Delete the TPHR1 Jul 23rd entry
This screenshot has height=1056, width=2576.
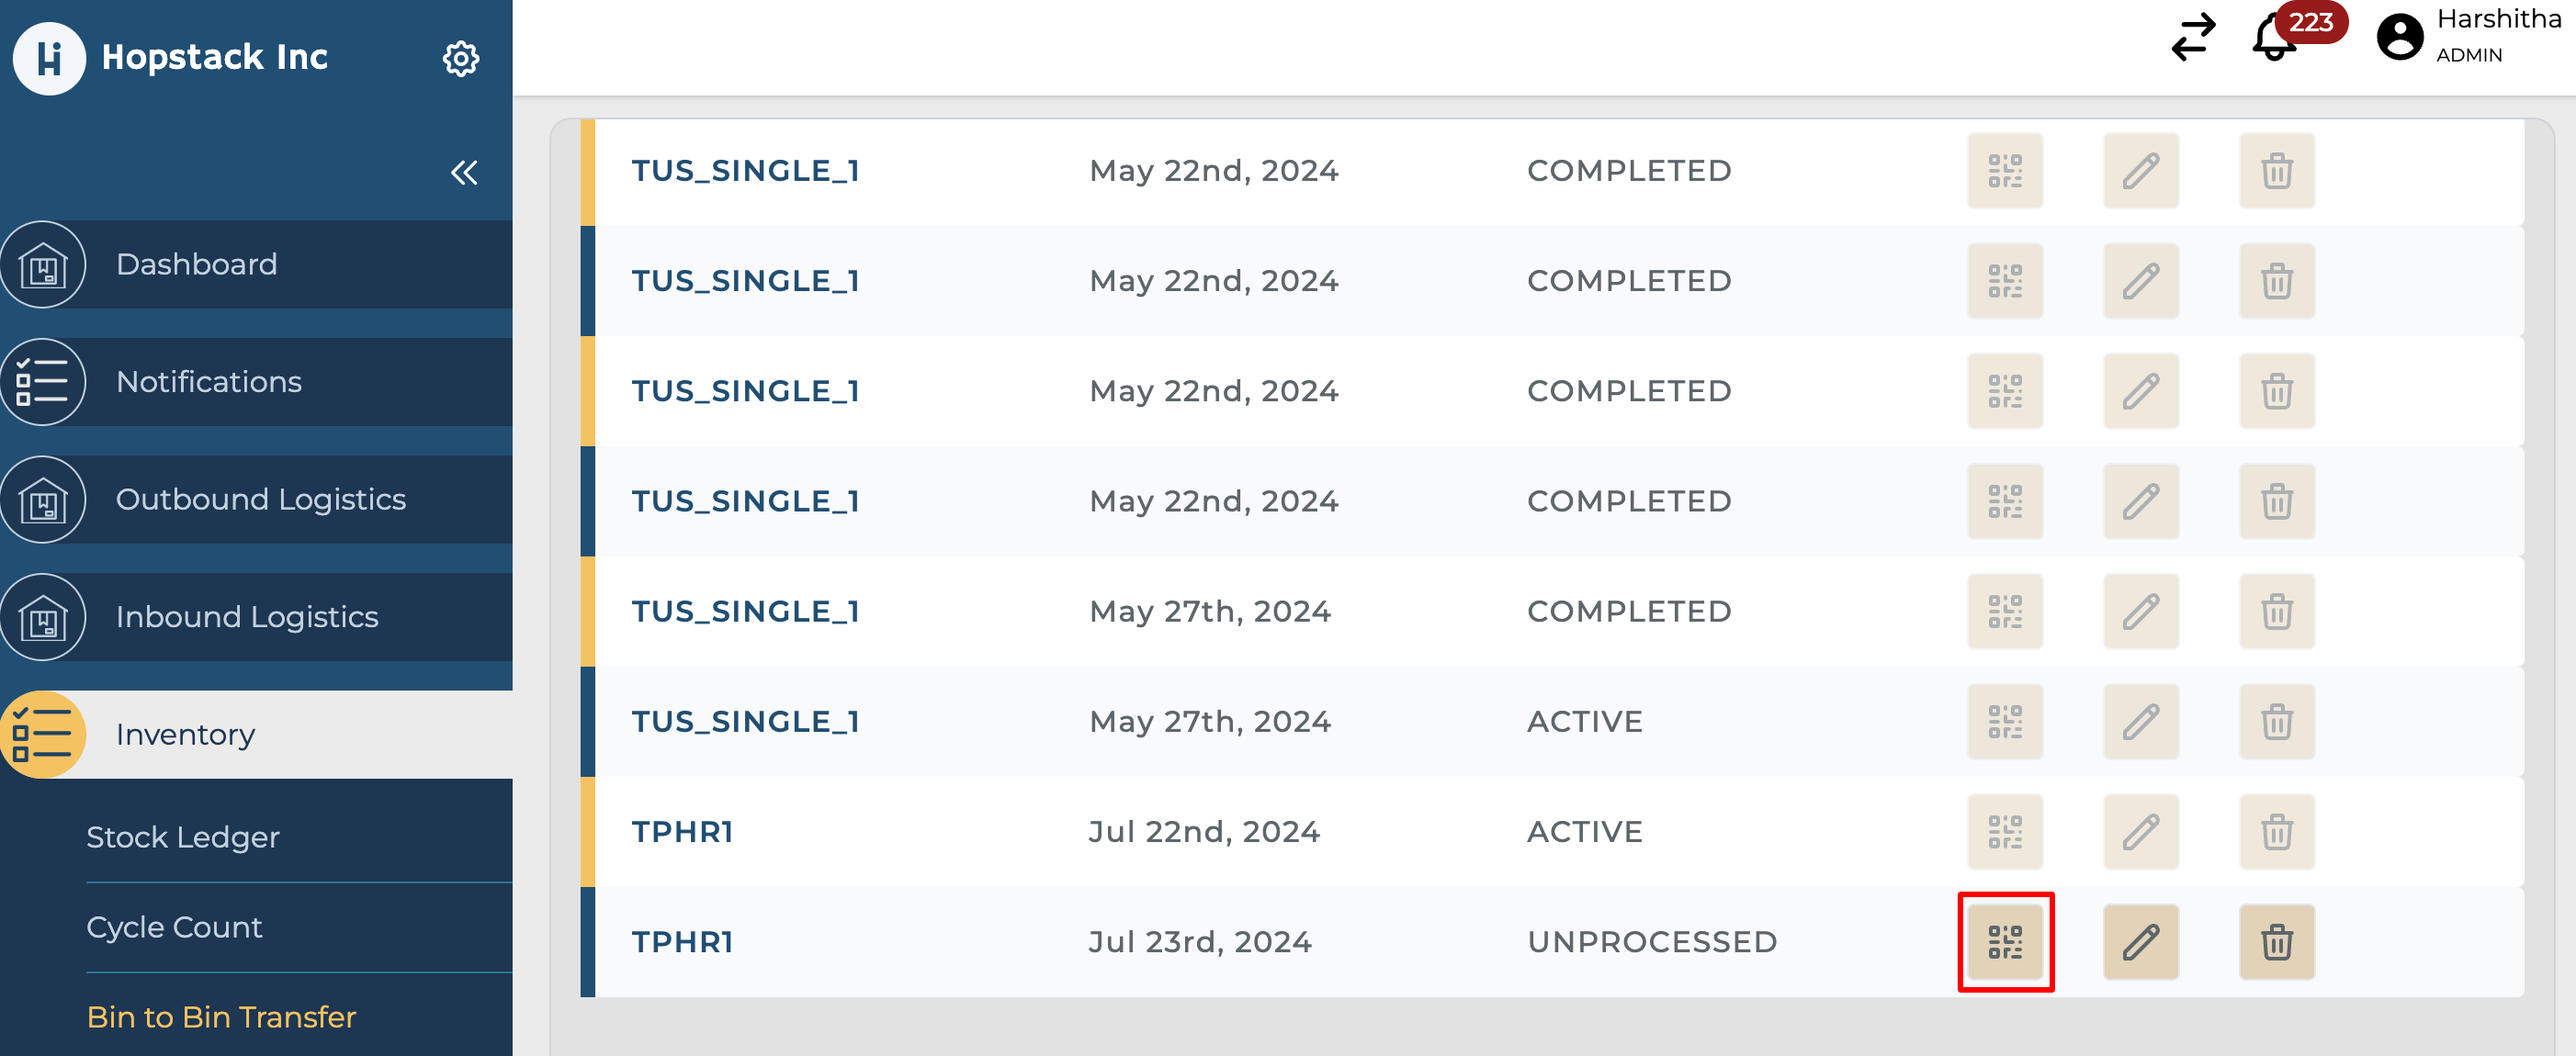2276,941
